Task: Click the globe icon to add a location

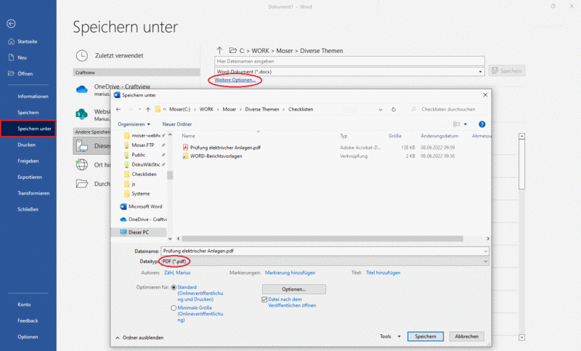Action: (81, 164)
